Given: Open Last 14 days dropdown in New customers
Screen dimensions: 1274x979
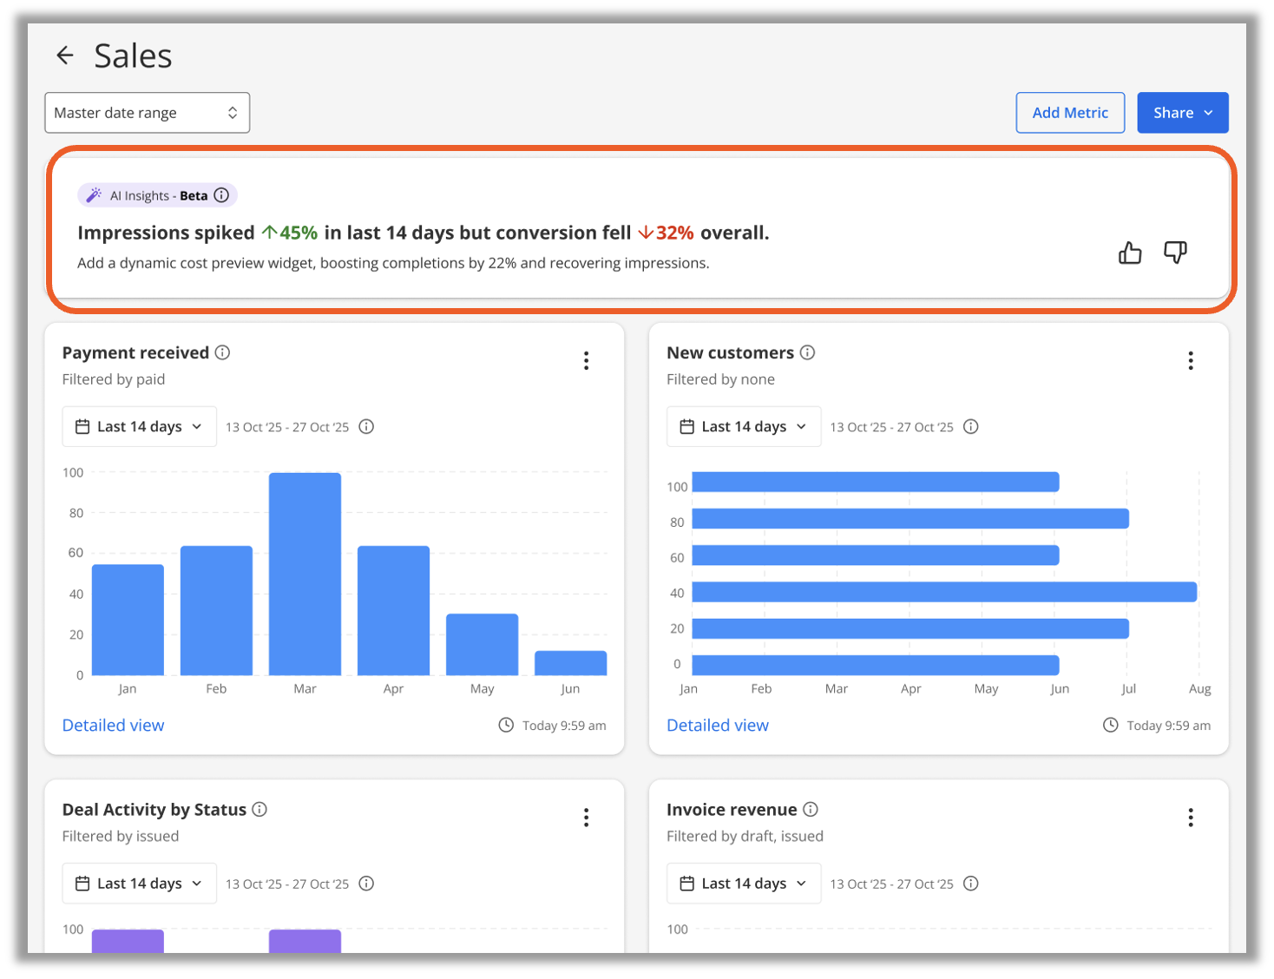Looking at the screenshot, I should 743,427.
